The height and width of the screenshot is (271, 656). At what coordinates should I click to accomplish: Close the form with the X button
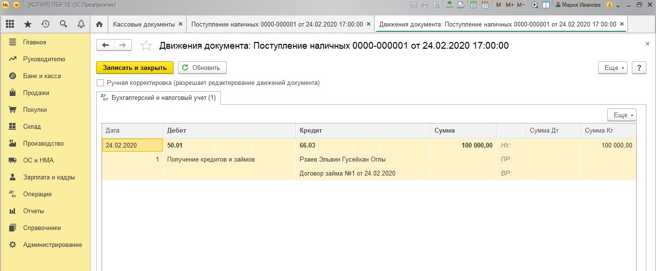coord(647,44)
